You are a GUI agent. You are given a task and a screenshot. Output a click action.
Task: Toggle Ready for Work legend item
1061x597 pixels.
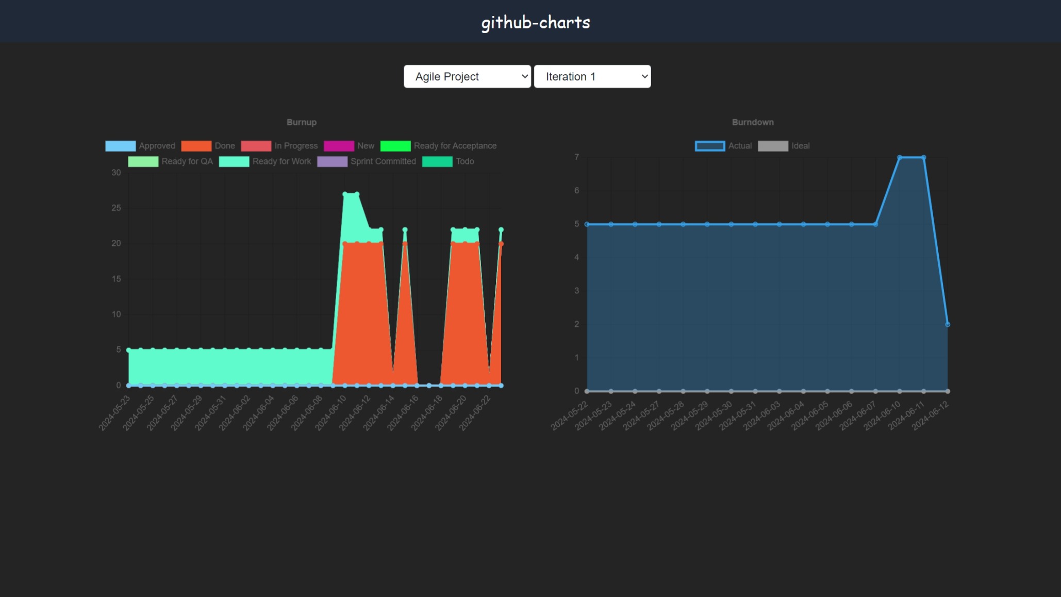click(x=234, y=161)
